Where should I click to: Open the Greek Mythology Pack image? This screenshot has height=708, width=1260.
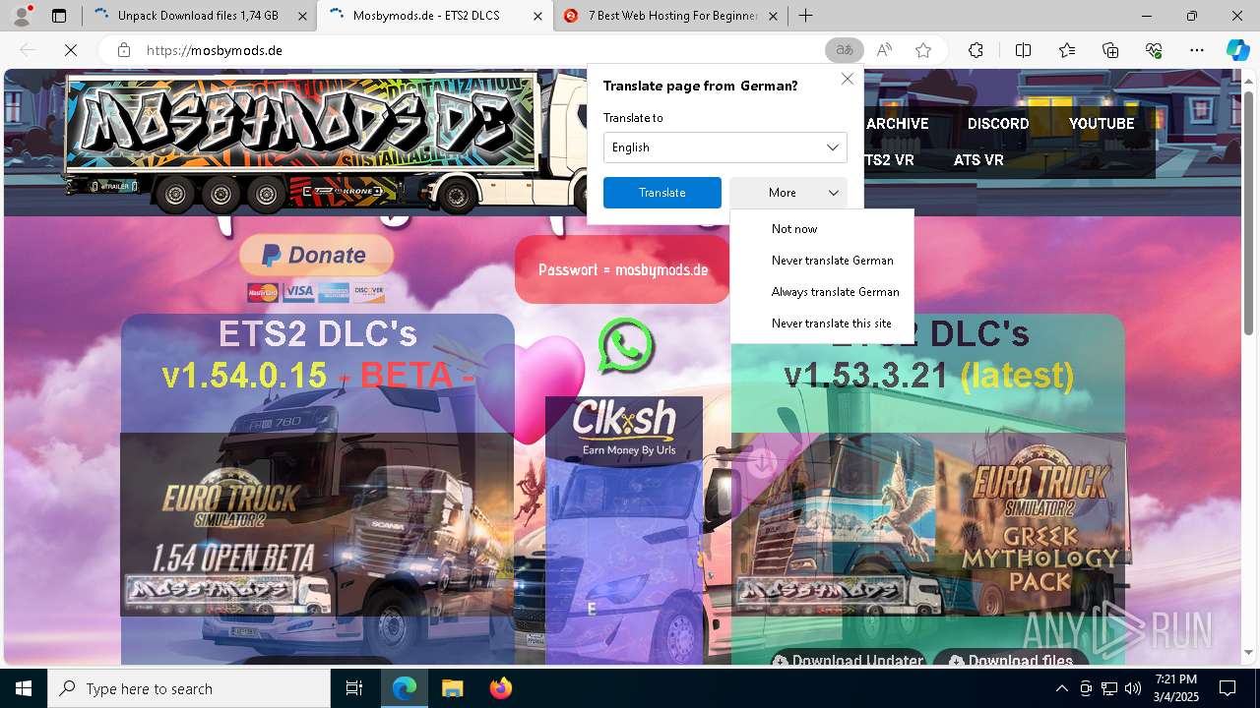pyautogui.click(x=928, y=525)
